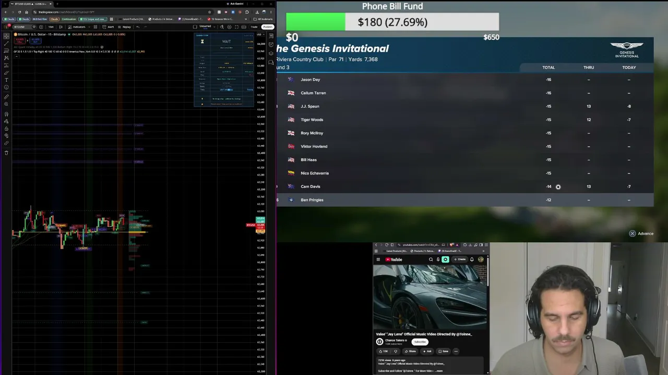
Task: Pick the brush drawing tool in TradingView
Action: 6,72
